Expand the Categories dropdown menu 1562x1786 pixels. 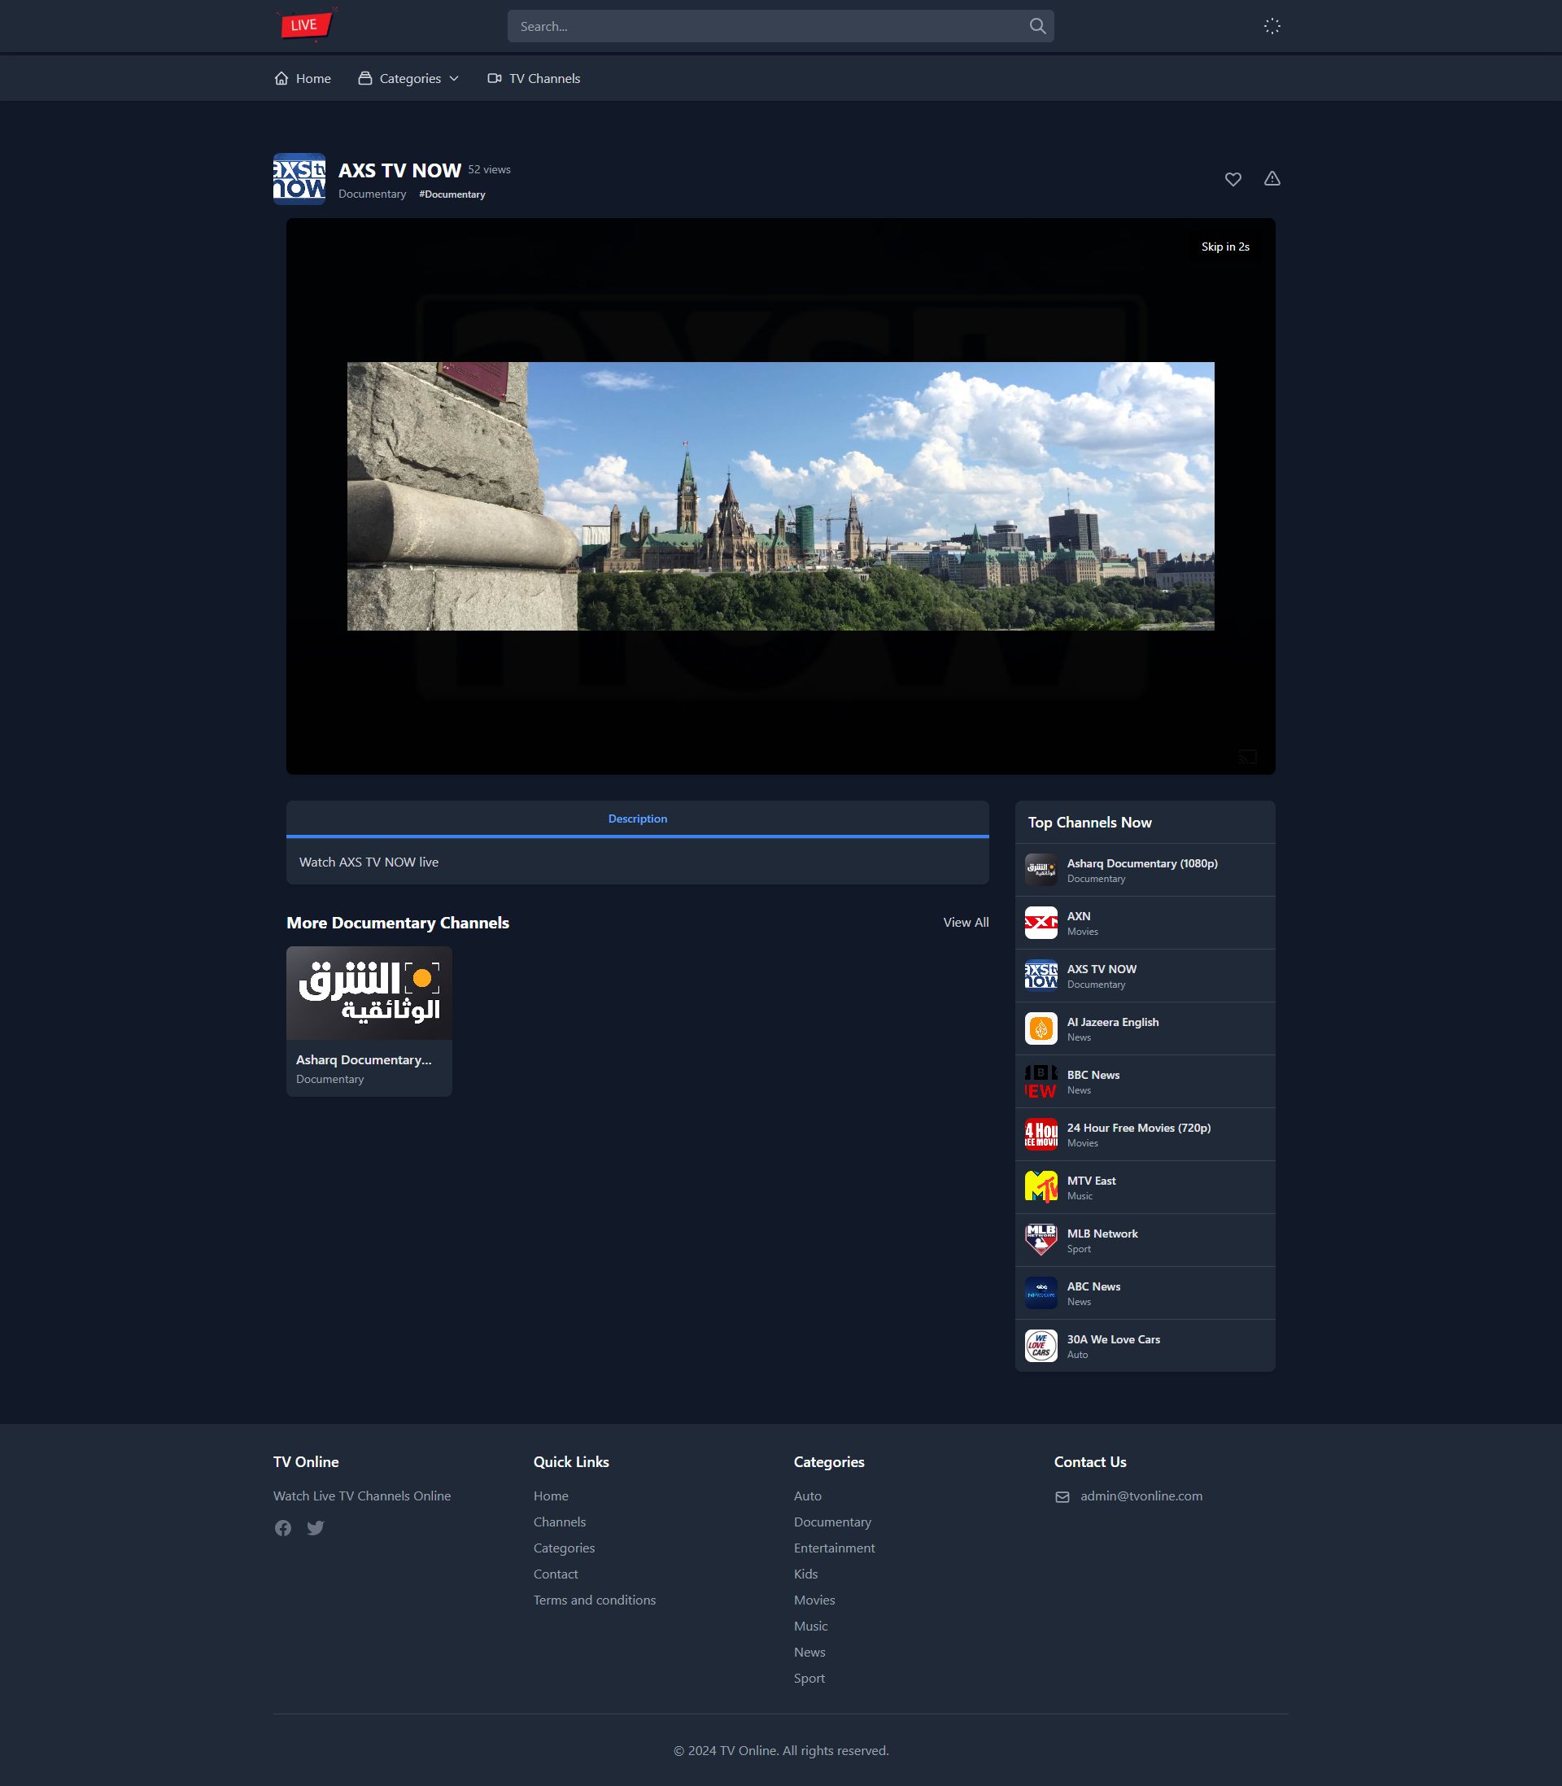[408, 78]
